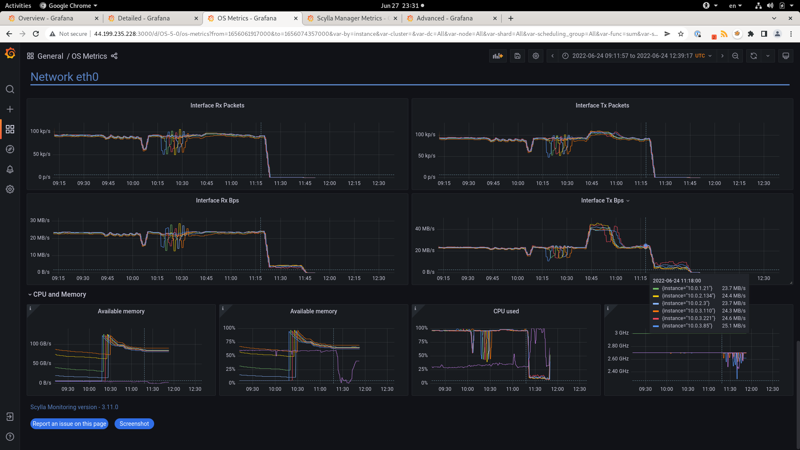This screenshot has height=450, width=800.
Task: Open the Interface Tx Bps panel menu
Action: coord(628,200)
